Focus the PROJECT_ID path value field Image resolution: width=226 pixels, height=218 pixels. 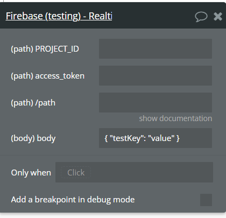(156, 48)
